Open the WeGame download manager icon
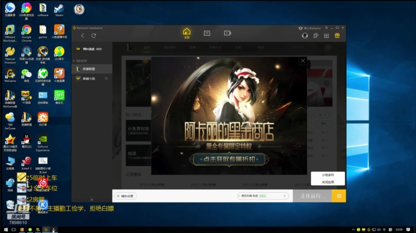Screen dimensions: 416x233 click(x=326, y=36)
